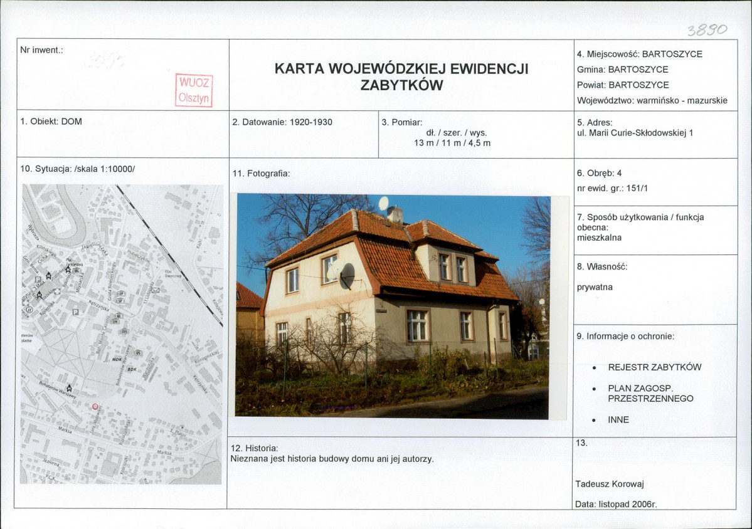Click the envelope post office icon on map

156,290
